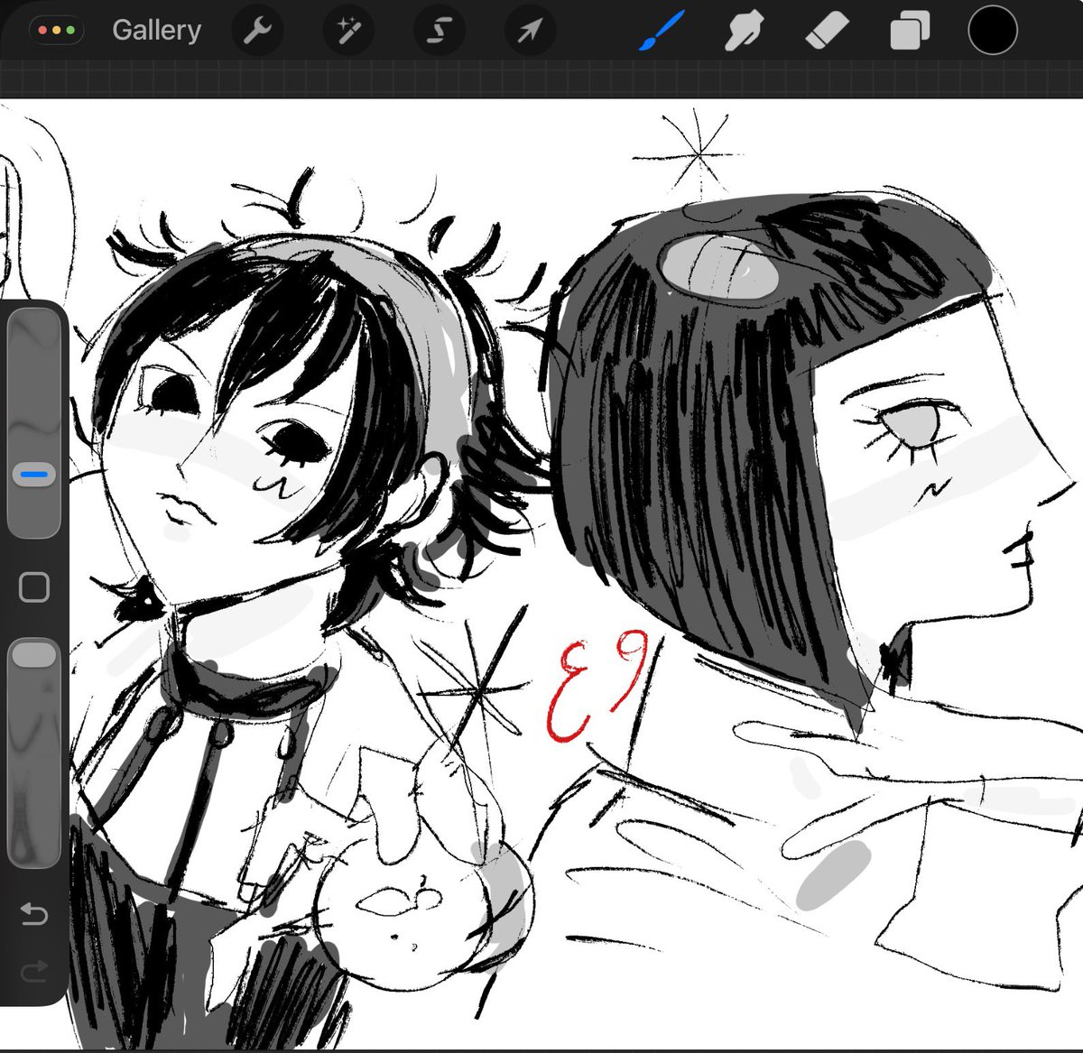Screen dimensions: 1083x1053
Task: Open the active color picker circle
Action: click(x=993, y=30)
